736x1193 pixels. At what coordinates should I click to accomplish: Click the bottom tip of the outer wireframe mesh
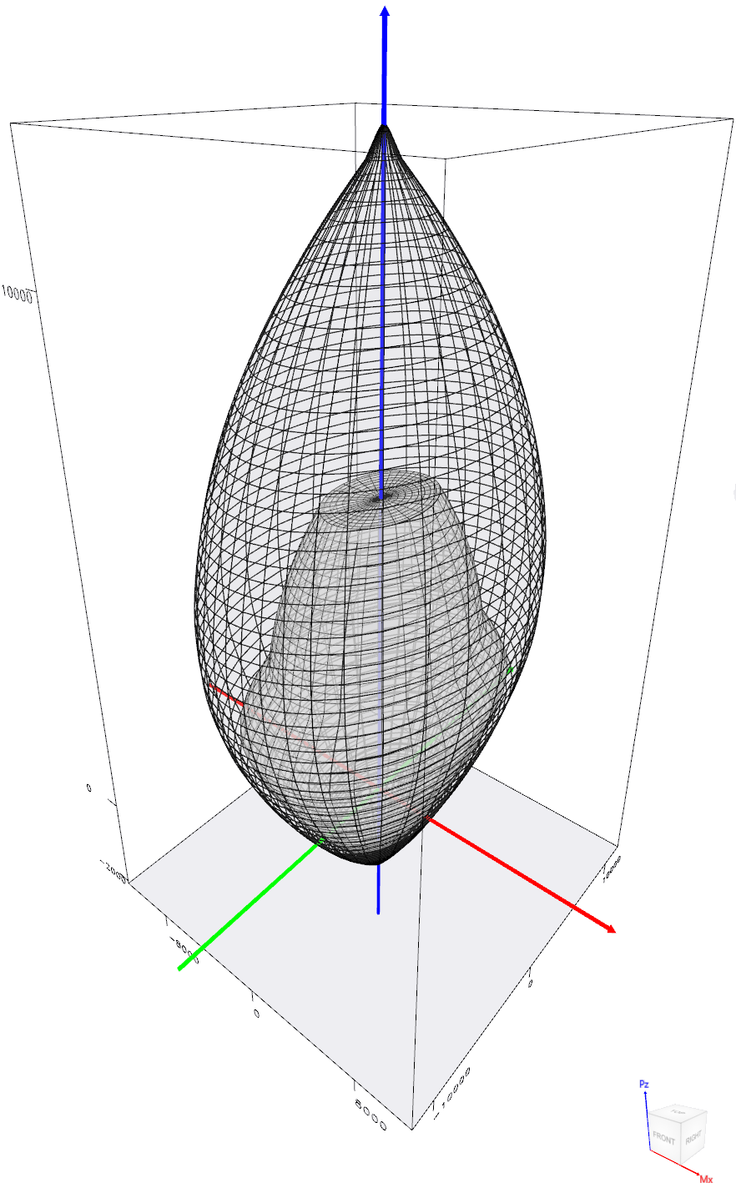377,863
